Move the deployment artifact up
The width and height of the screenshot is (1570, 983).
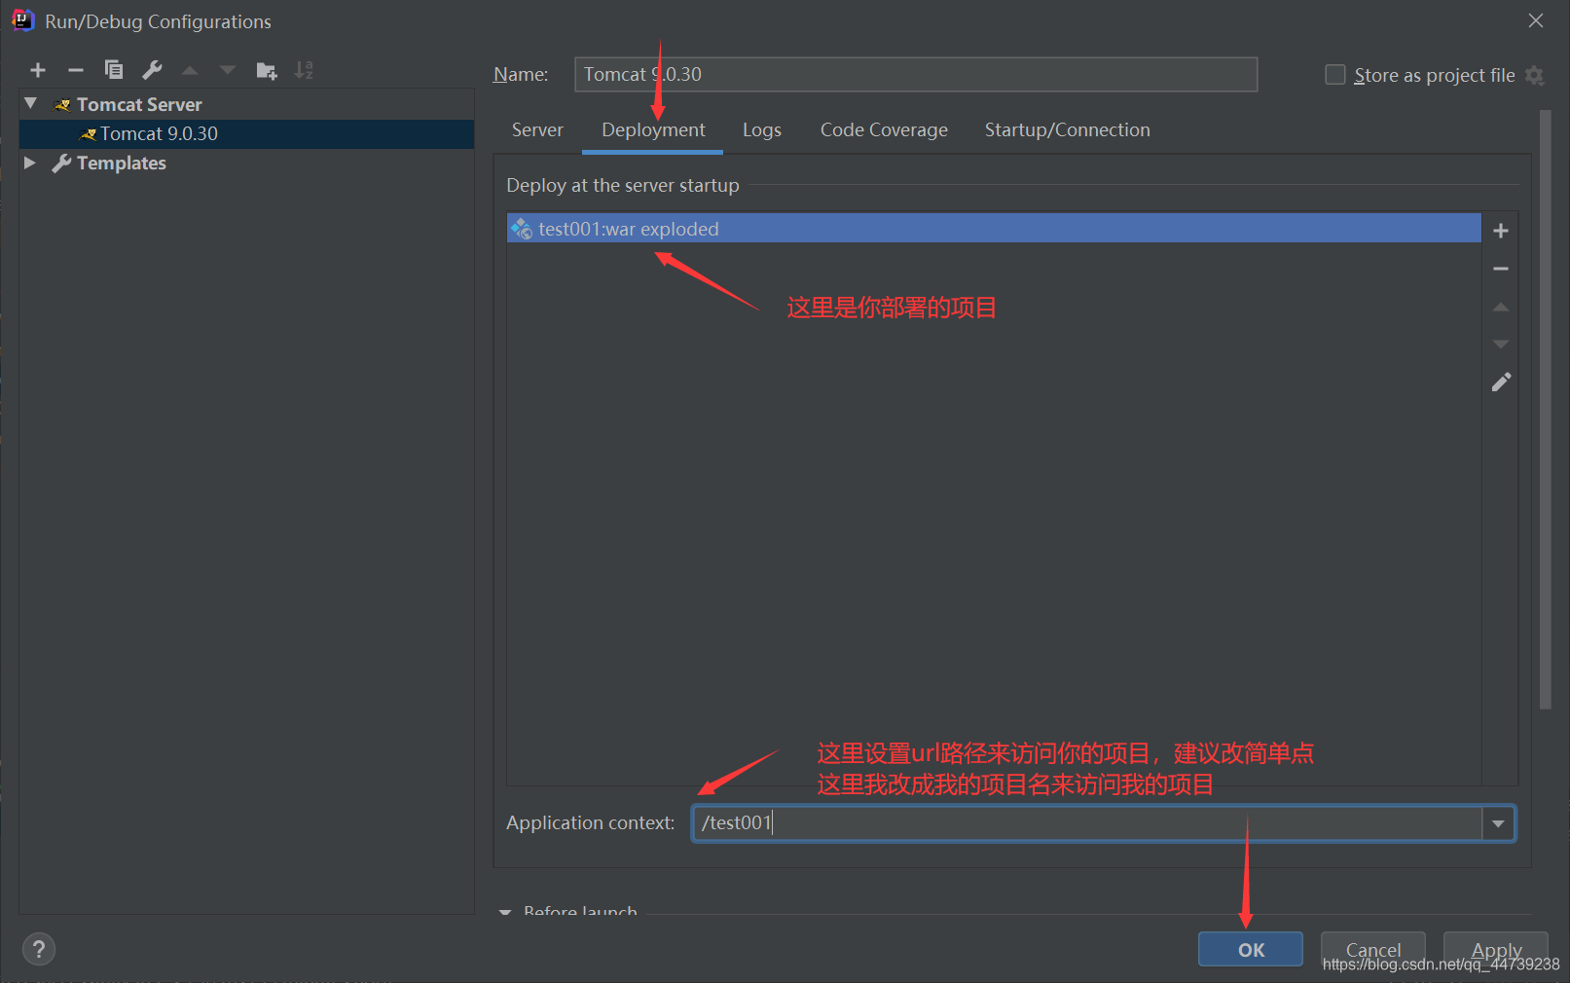(x=1501, y=307)
